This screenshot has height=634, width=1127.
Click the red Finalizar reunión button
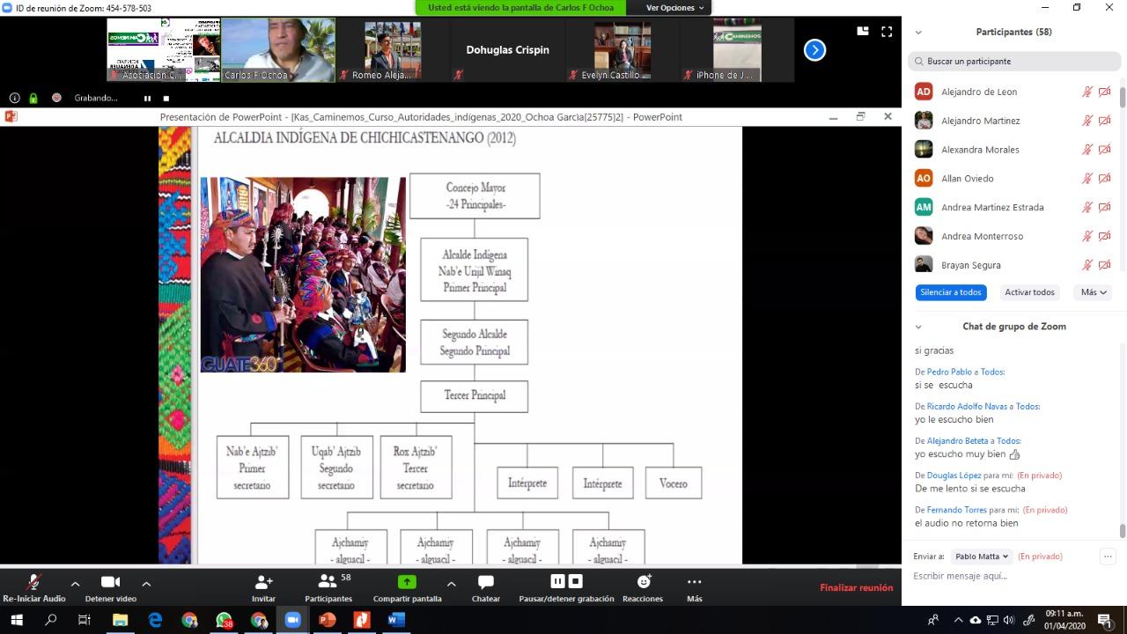[856, 587]
